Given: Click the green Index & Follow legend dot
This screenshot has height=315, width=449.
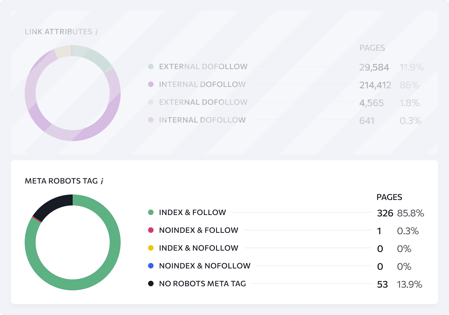Looking at the screenshot, I should [x=151, y=212].
